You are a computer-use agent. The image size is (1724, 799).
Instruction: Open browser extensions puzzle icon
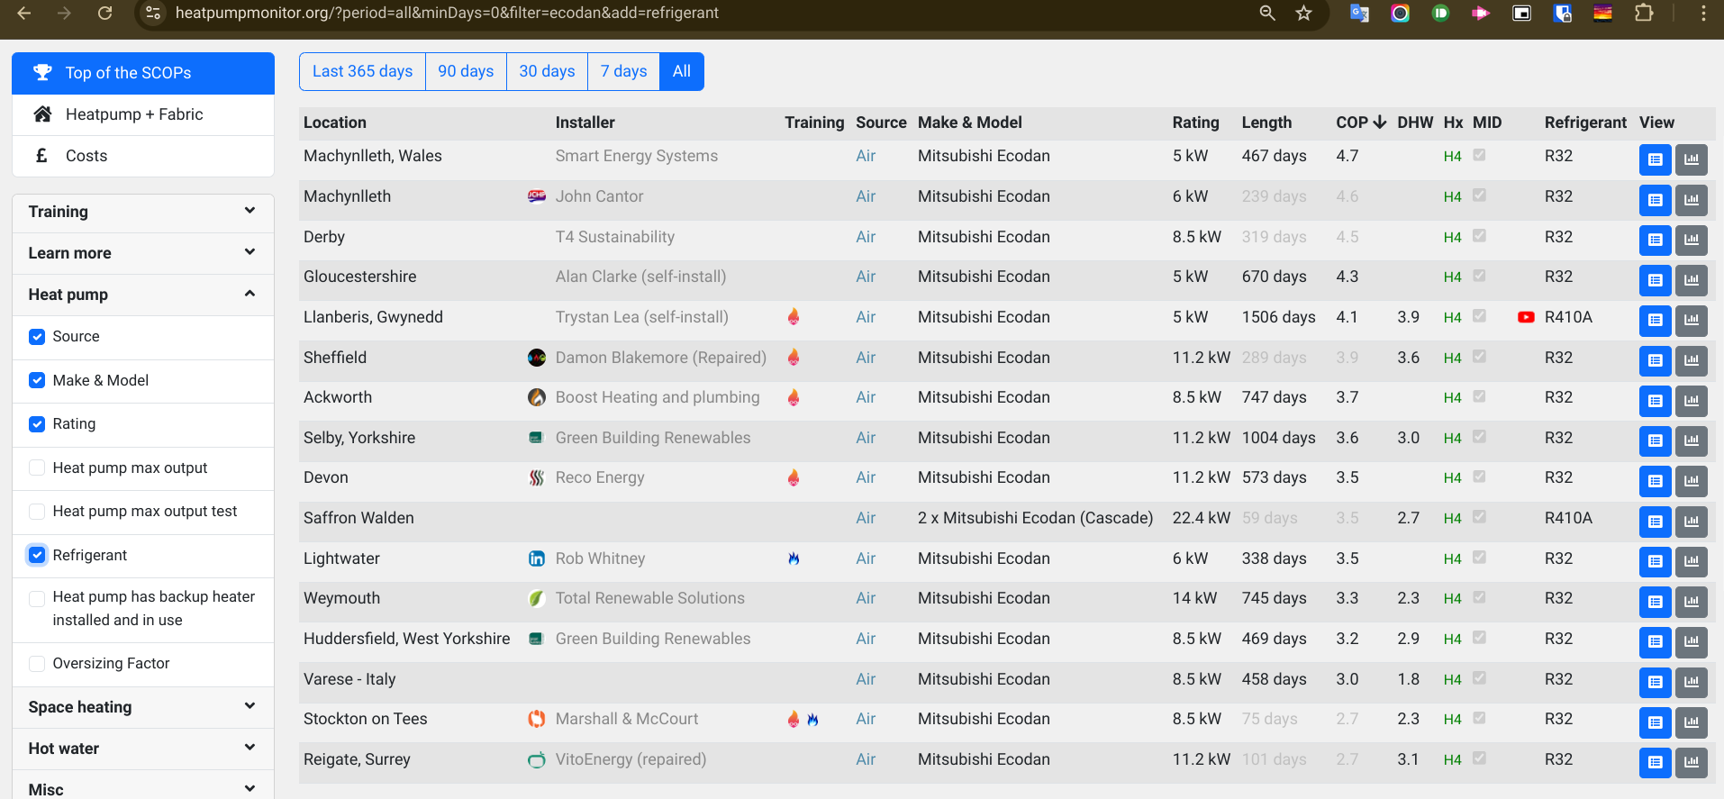coord(1644,13)
